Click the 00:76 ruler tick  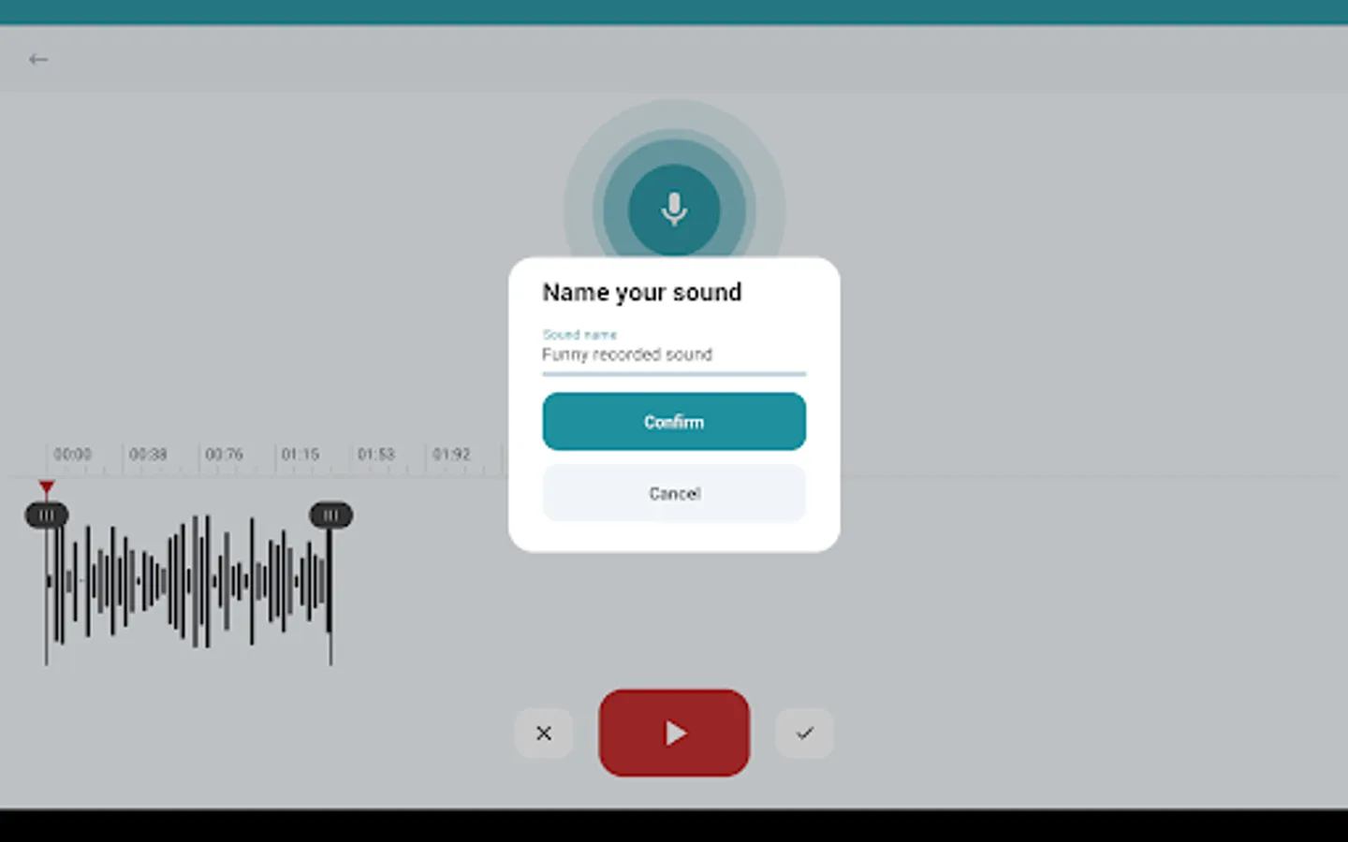point(225,455)
